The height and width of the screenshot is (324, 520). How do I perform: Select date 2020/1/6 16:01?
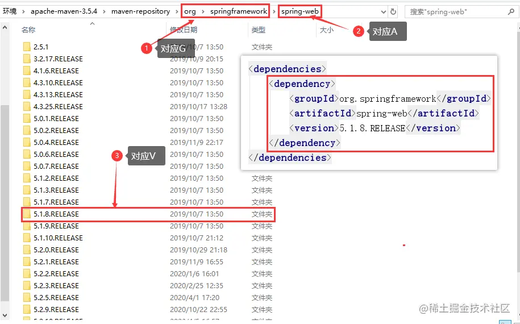(194, 274)
